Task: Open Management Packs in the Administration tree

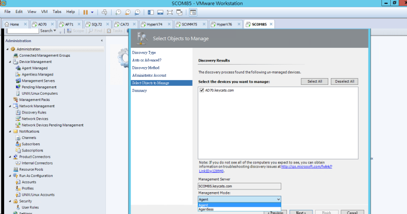Action: coord(34,99)
